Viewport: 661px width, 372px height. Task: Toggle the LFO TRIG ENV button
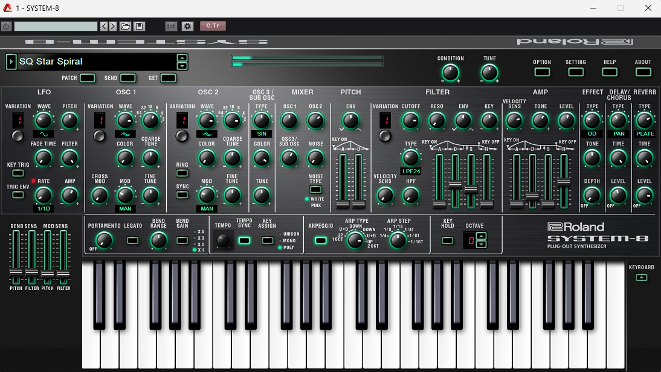(18, 195)
